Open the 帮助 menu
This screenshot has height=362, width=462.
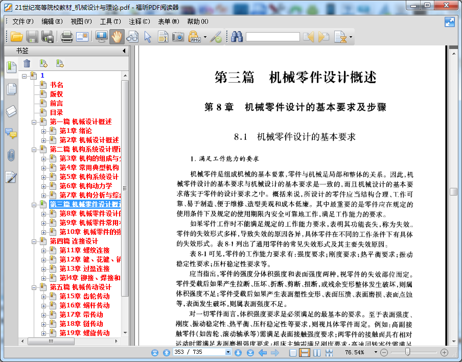click(x=198, y=21)
